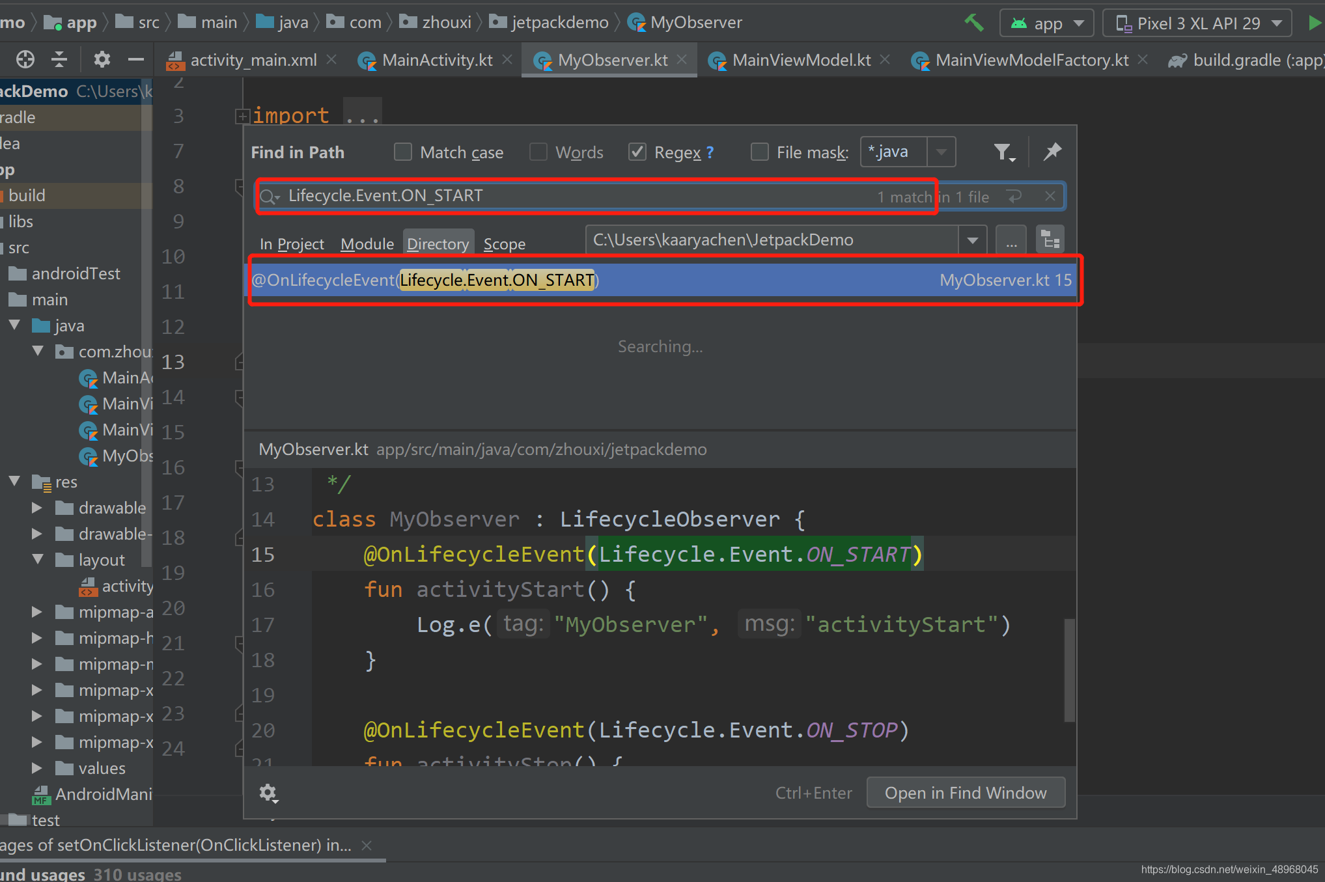Image resolution: width=1325 pixels, height=882 pixels.
Task: Switch to the MainViewModel.kt tab
Action: point(801,61)
